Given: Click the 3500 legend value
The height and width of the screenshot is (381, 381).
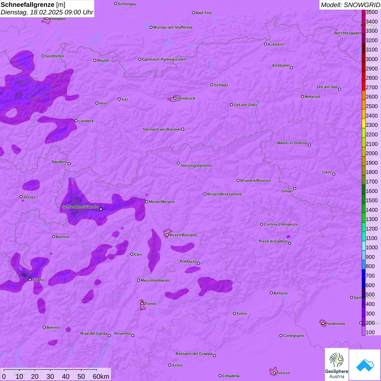Looking at the screenshot, I should coord(371,12).
